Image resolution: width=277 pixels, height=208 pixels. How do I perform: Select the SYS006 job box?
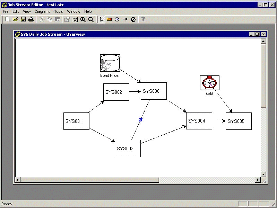point(154,91)
